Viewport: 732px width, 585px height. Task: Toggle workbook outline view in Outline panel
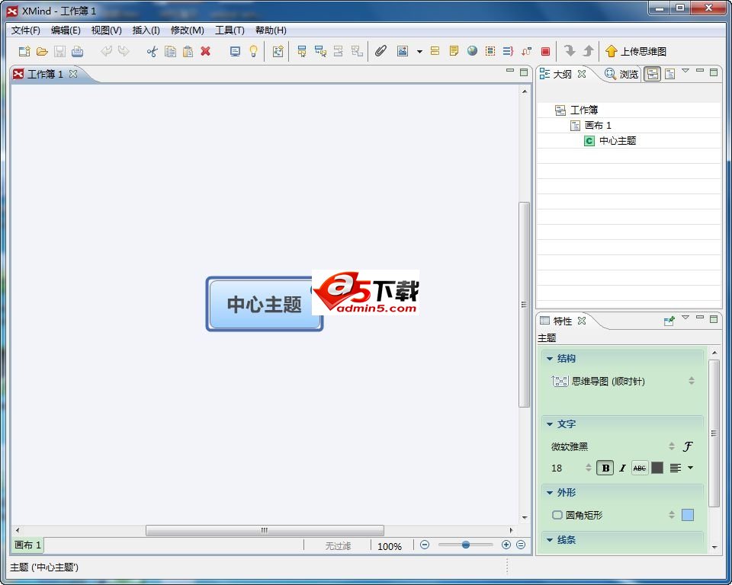click(x=652, y=74)
